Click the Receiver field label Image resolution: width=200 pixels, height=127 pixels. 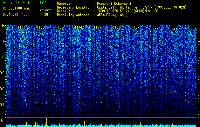coord(65,11)
